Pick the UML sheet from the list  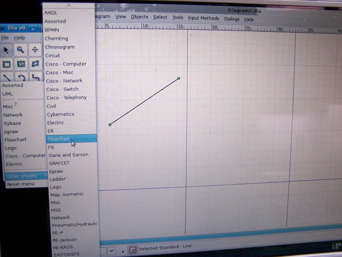pyautogui.click(x=8, y=94)
